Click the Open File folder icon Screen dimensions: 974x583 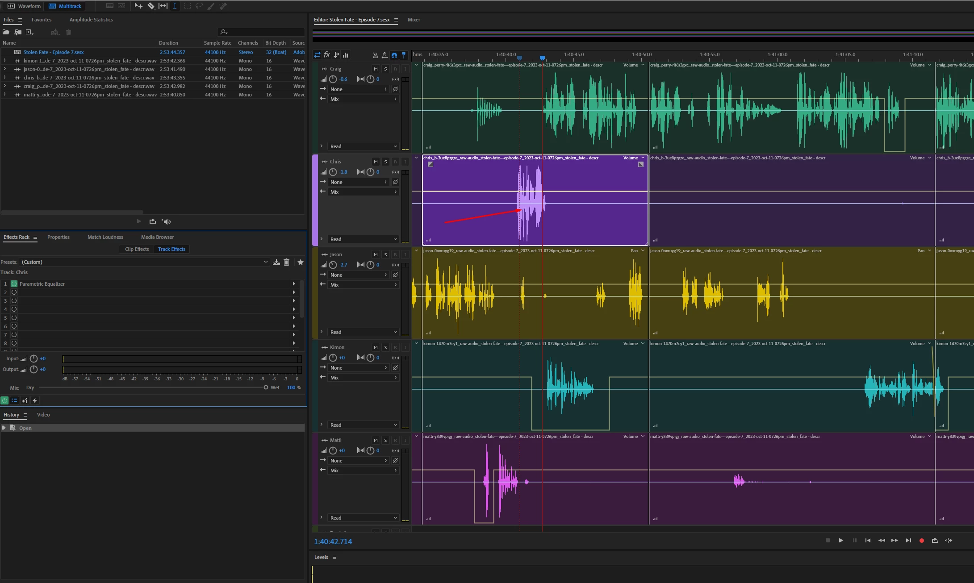[6, 32]
